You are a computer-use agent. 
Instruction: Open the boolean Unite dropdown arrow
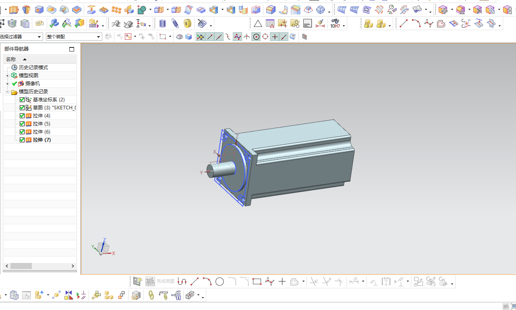click(x=150, y=10)
